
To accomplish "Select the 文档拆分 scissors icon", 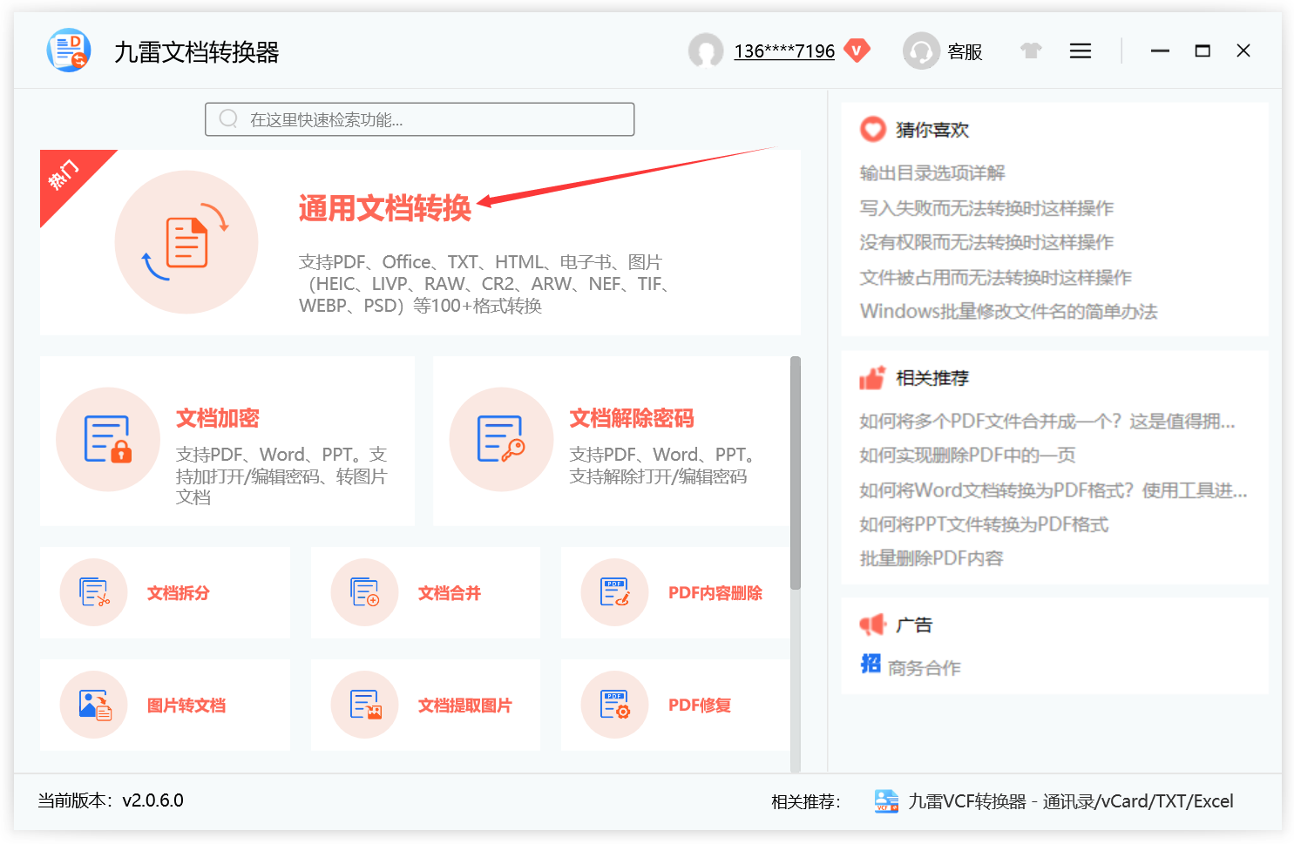I will pyautogui.click(x=94, y=592).
